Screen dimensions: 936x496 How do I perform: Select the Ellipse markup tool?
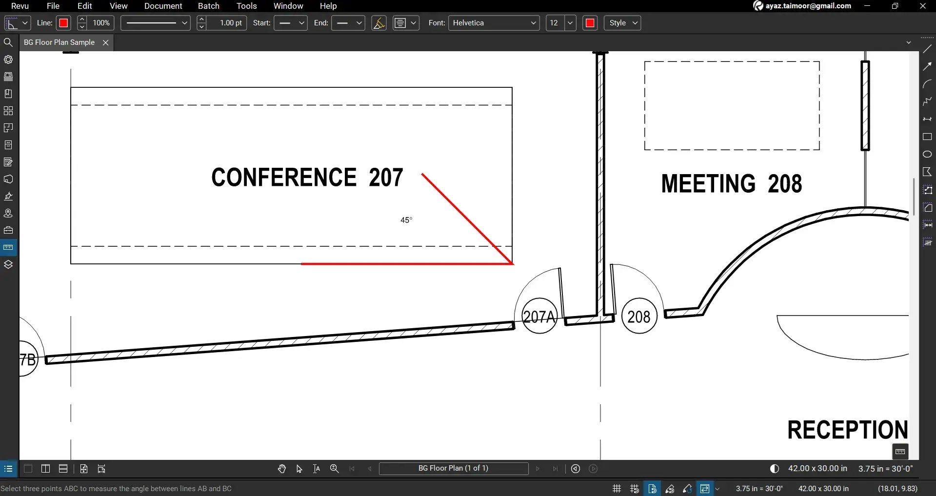click(x=927, y=154)
